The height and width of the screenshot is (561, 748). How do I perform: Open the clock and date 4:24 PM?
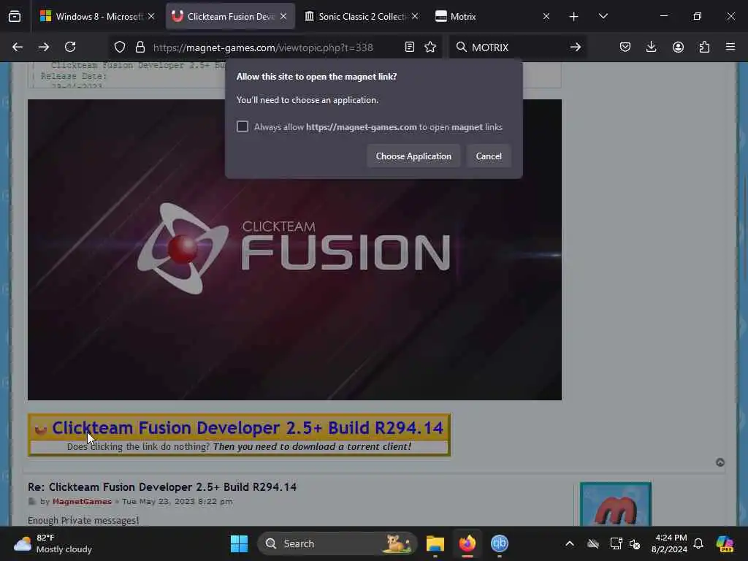[x=669, y=543]
